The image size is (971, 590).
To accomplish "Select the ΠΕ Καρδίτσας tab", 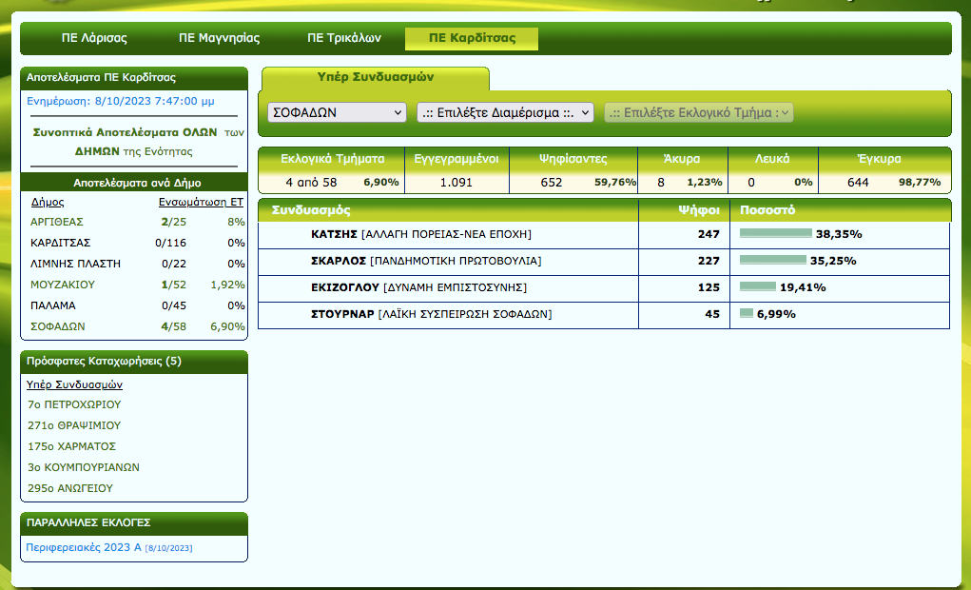I will point(472,39).
